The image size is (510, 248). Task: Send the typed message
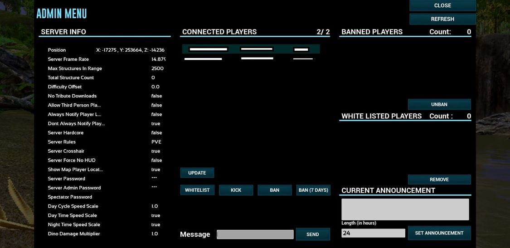(x=312, y=234)
